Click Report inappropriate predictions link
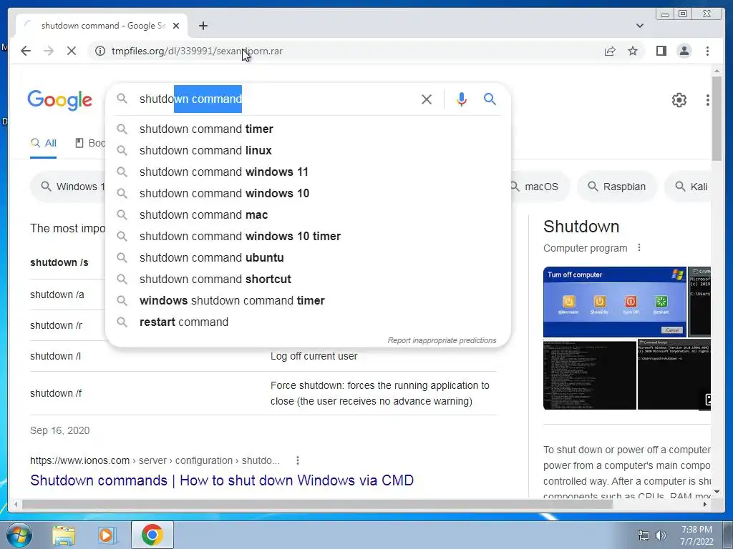 442,340
